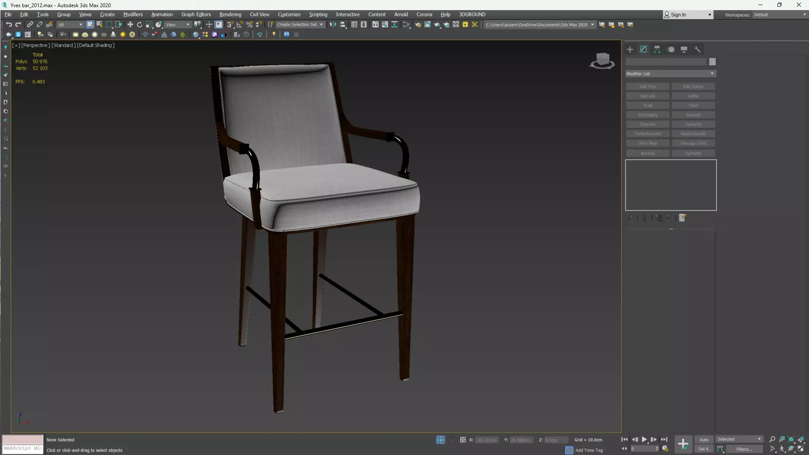Click Maximize Viewport Toggle icon
Image resolution: width=809 pixels, height=455 pixels.
[x=801, y=449]
